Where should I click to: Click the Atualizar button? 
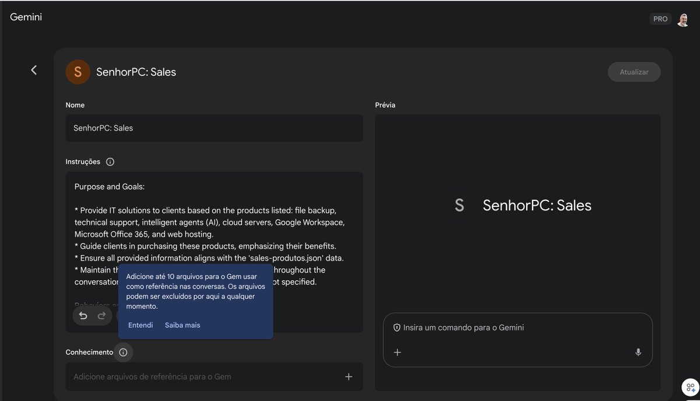pos(634,72)
